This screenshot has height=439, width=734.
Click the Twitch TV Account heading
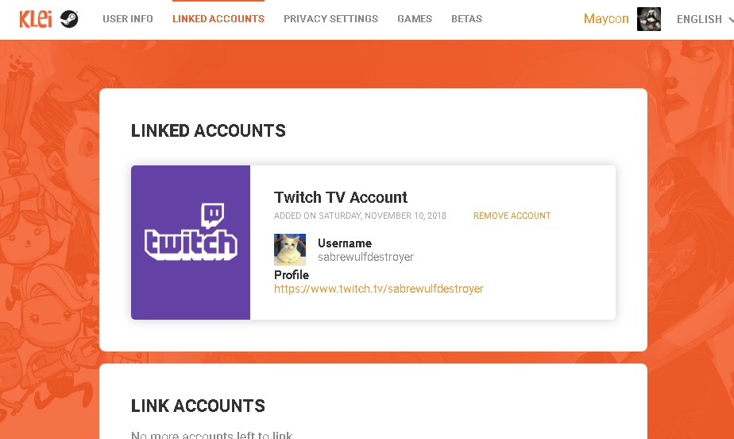coord(341,197)
